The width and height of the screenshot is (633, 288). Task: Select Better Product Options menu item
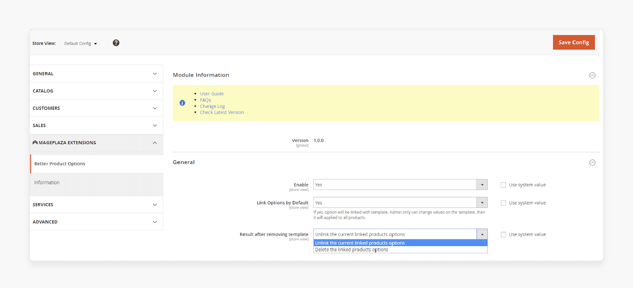click(96, 164)
